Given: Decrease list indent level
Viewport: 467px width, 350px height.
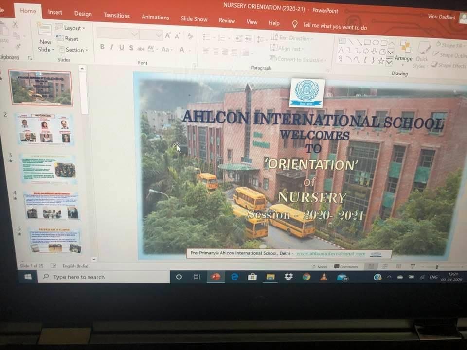Looking at the screenshot, I should click(x=238, y=38).
